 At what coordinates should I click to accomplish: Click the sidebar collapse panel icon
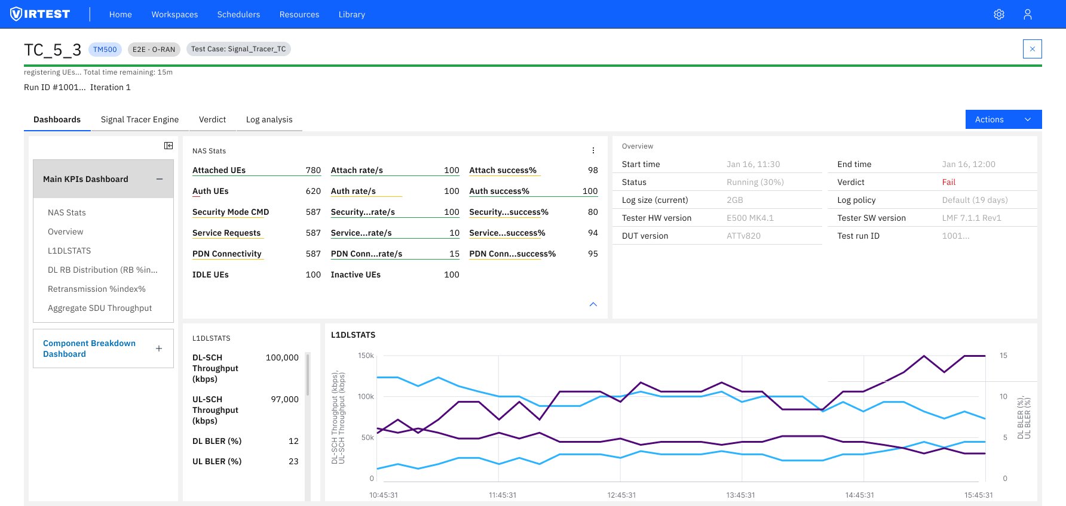169,146
